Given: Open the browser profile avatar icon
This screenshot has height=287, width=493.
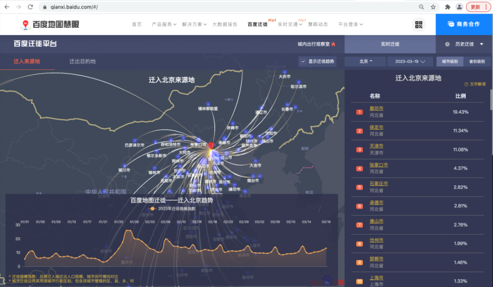Looking at the screenshot, I should point(459,7).
